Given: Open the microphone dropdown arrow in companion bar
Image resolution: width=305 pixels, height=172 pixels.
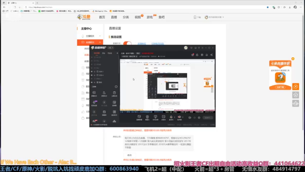Looking at the screenshot, I should pos(174,117).
